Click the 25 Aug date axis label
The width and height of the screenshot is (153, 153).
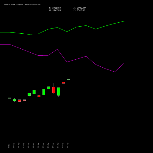coord(53,146)
